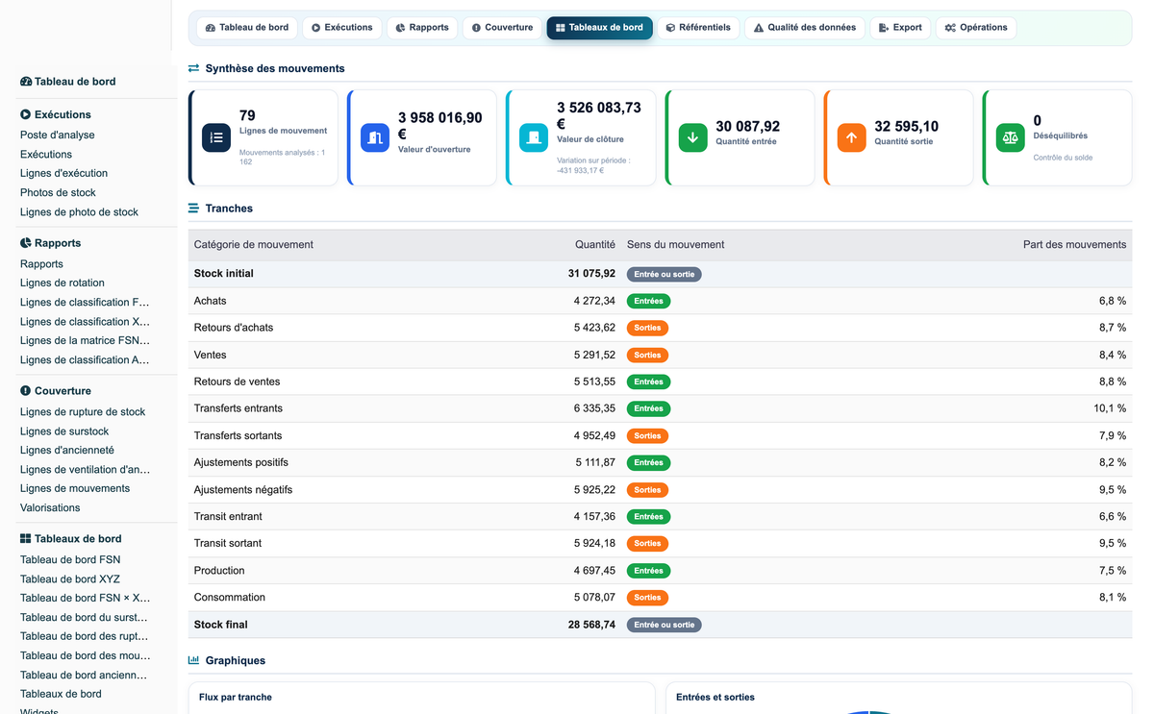The width and height of the screenshot is (1154, 714).
Task: Click the sidebar Rapports pie icon
Action: 26,243
